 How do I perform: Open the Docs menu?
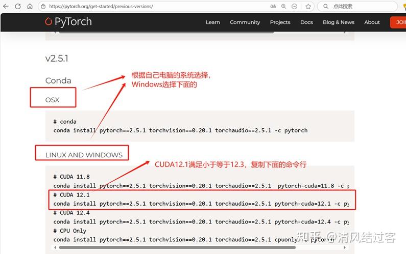[x=306, y=22]
